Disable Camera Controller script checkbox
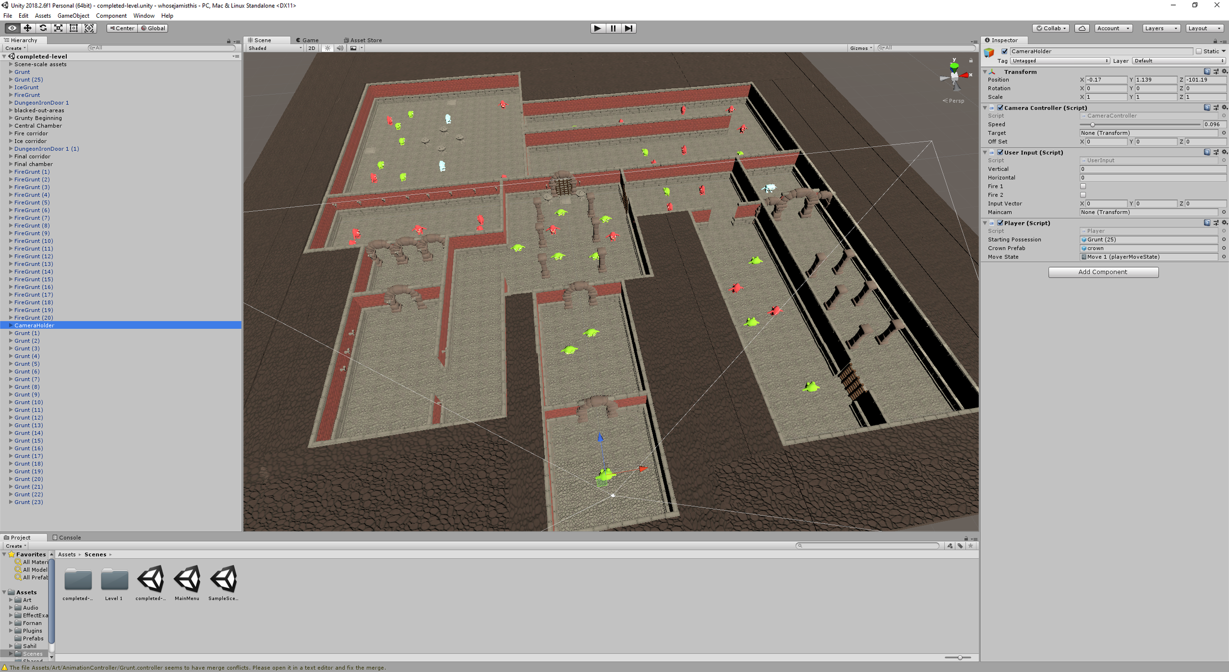Image resolution: width=1229 pixels, height=672 pixels. (1000, 108)
